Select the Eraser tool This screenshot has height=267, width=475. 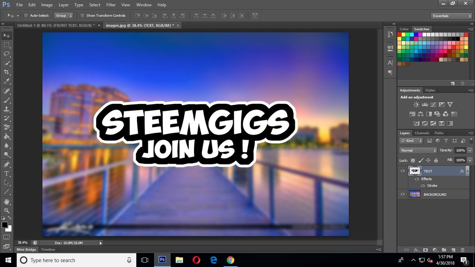[x=7, y=127]
